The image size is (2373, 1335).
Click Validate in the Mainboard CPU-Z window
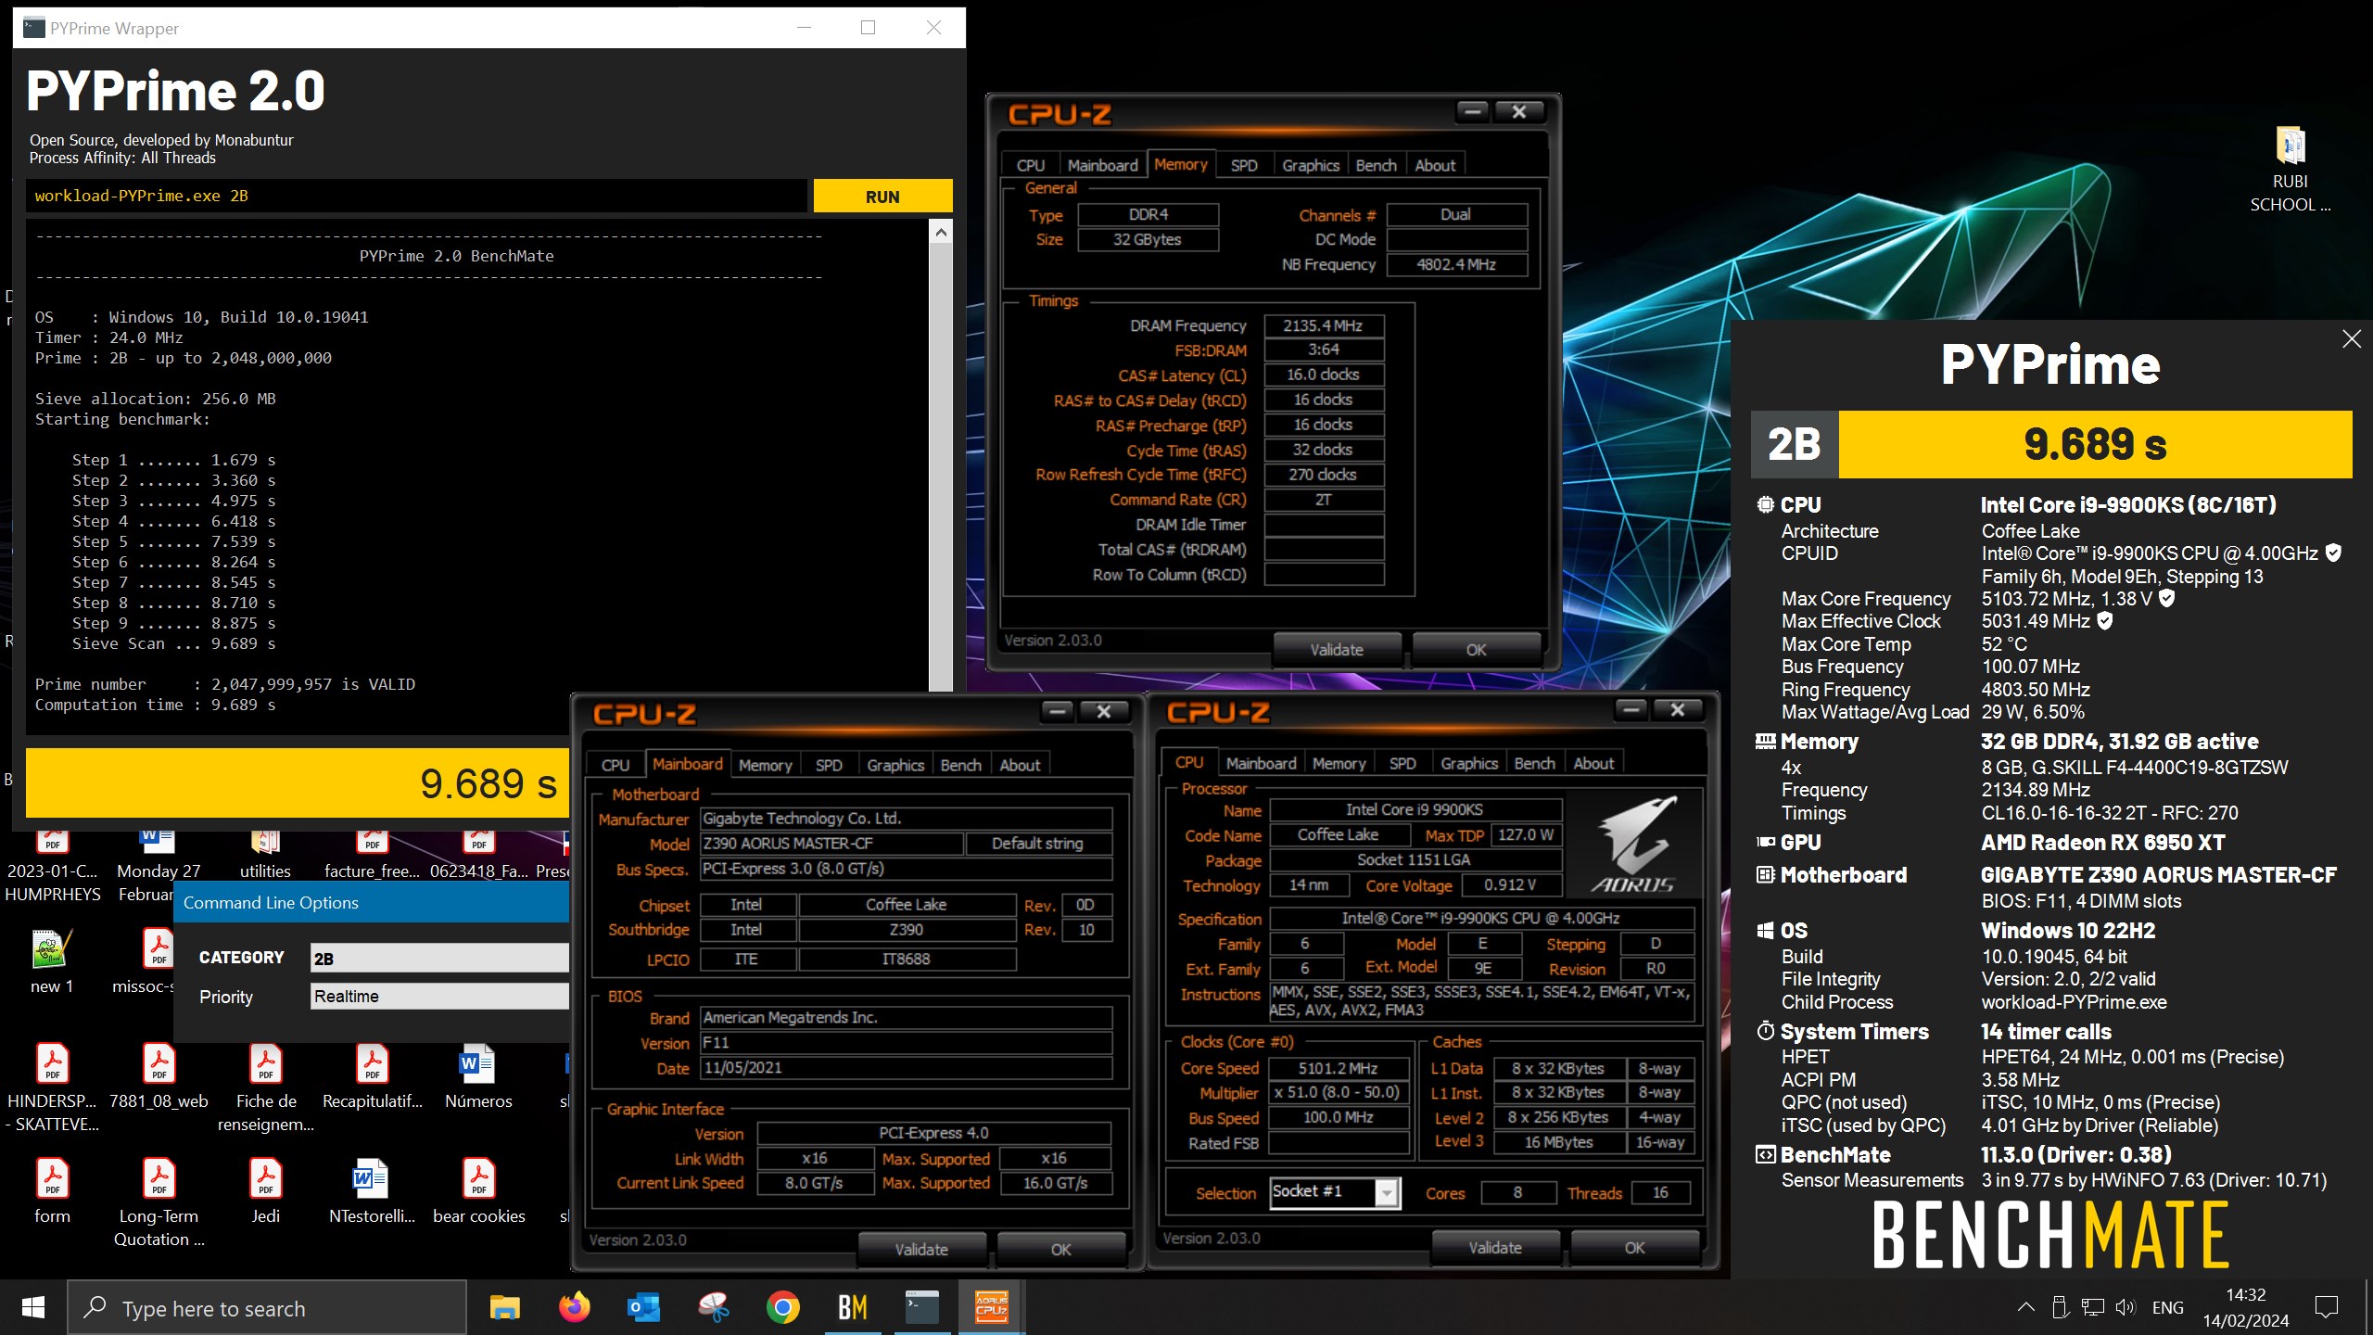(921, 1250)
